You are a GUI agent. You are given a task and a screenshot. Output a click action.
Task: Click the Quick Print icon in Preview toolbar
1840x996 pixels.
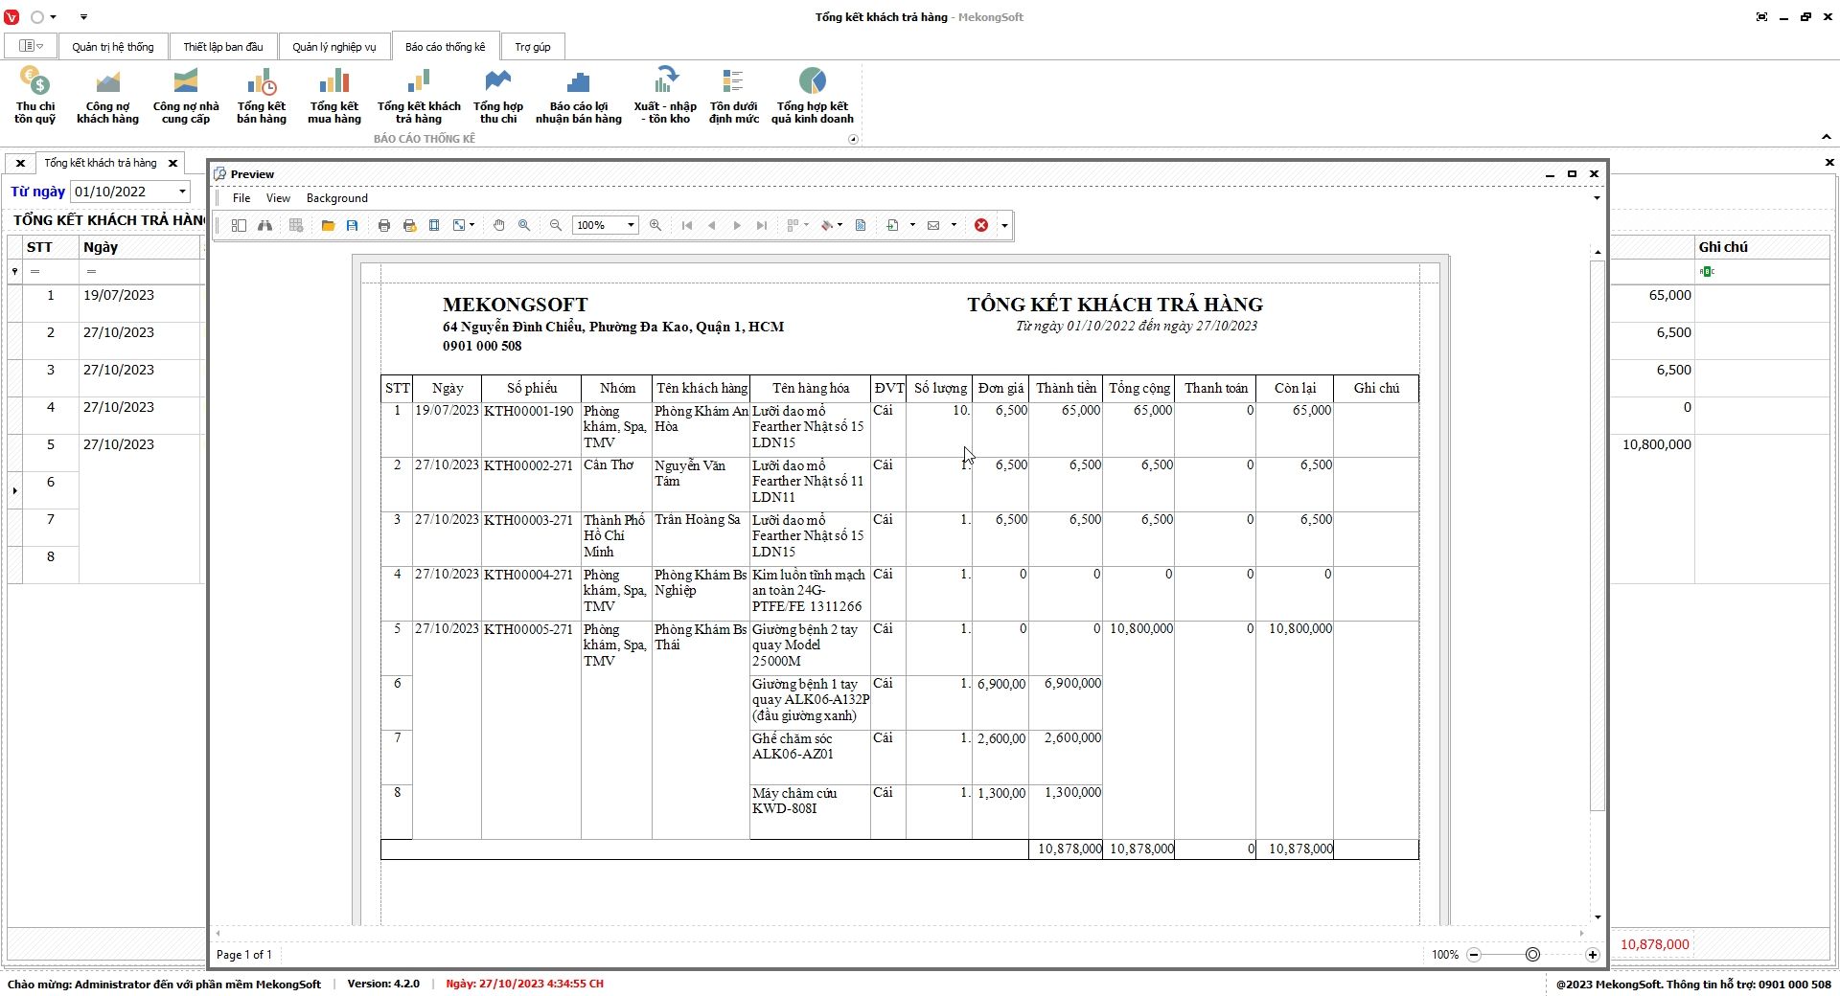tap(409, 225)
